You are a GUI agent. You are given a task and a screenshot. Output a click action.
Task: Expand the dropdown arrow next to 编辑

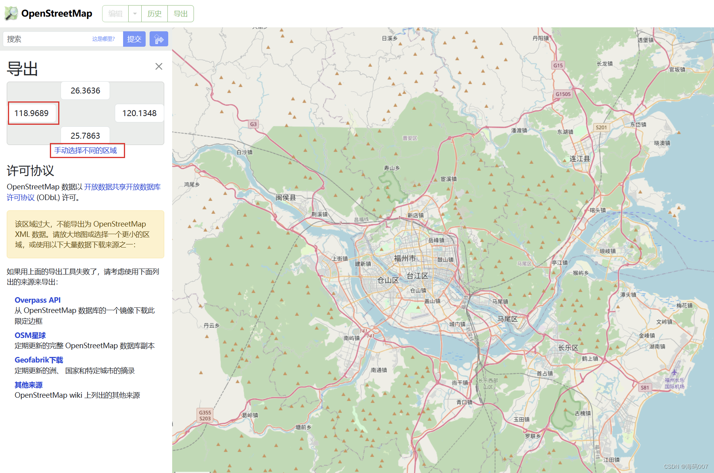pyautogui.click(x=135, y=14)
